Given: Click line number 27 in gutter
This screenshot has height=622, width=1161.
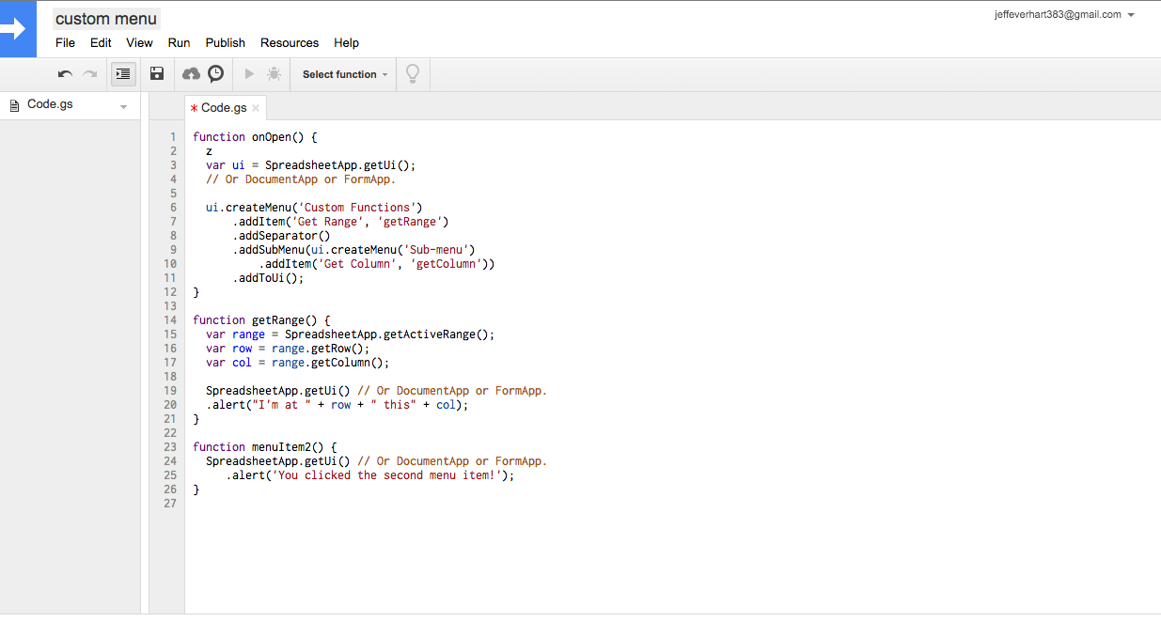Looking at the screenshot, I should 170,504.
